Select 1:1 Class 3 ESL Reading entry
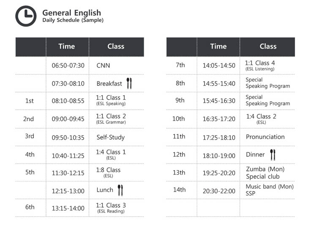 pyautogui.click(x=111, y=208)
